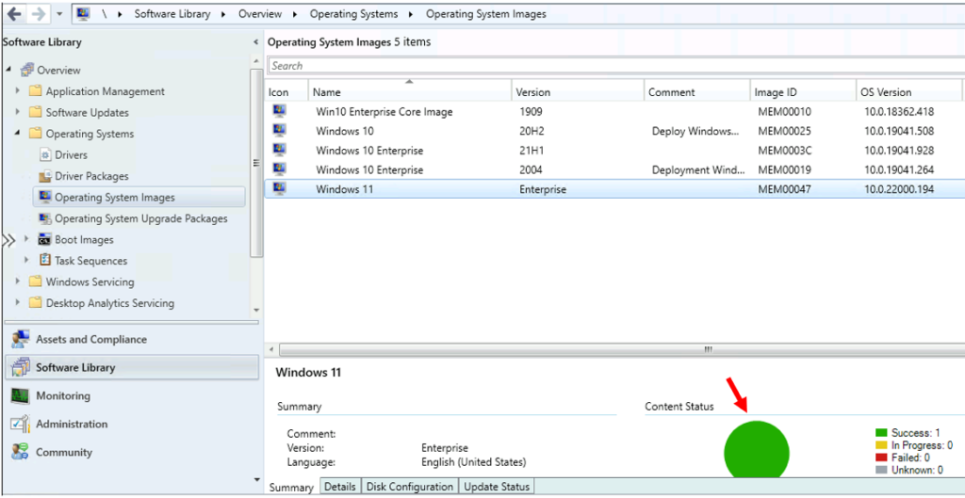
Task: Click the console icon in address bar
Action: tap(84, 13)
